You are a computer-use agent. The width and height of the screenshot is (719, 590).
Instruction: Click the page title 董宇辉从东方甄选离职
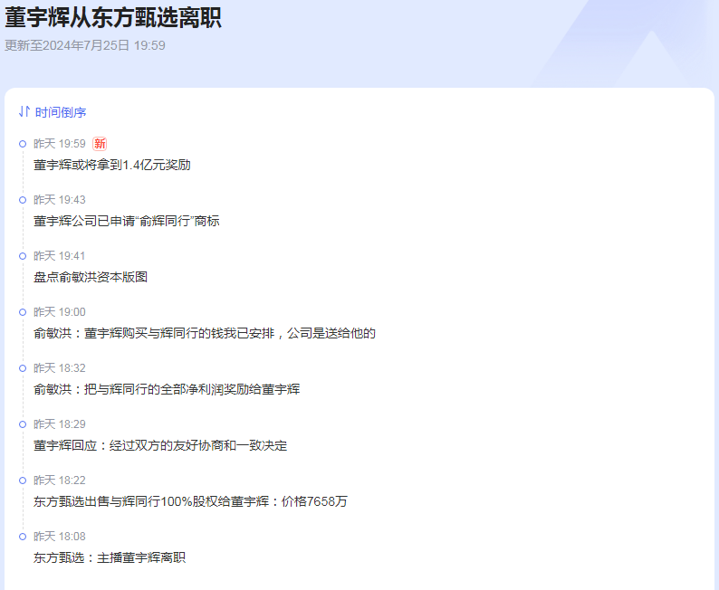(113, 18)
